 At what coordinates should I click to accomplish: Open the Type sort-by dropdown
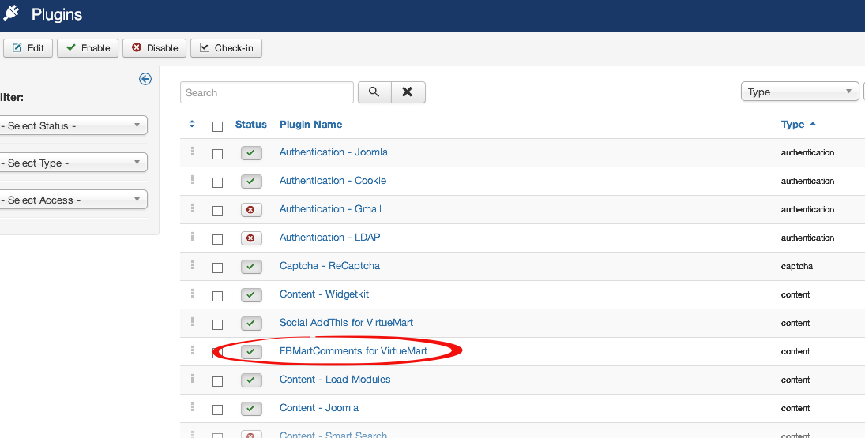799,92
